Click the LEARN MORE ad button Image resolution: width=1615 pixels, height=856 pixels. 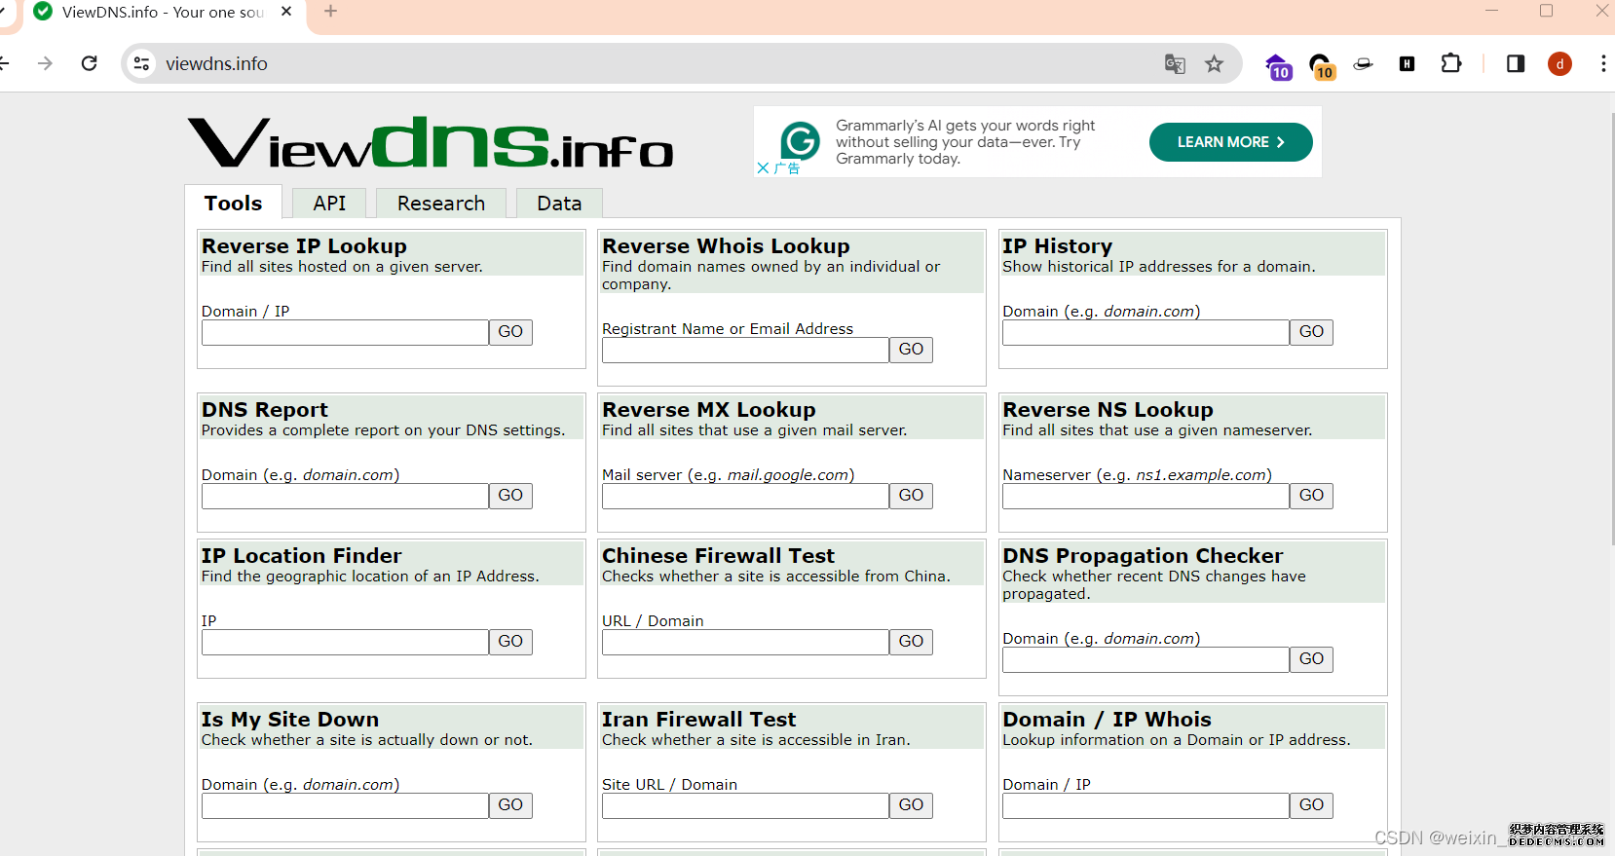pos(1230,142)
